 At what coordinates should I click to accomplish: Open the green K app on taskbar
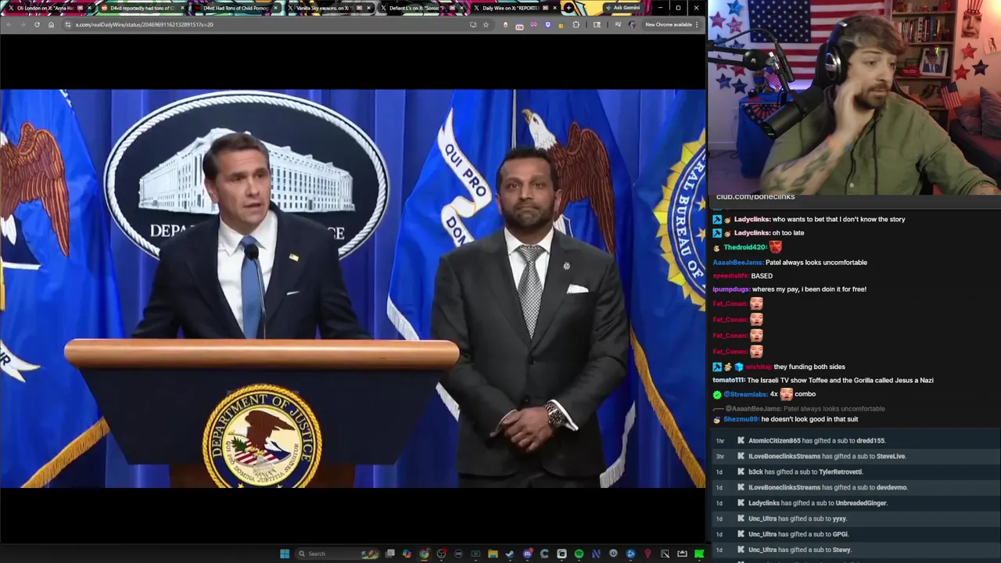click(x=698, y=554)
